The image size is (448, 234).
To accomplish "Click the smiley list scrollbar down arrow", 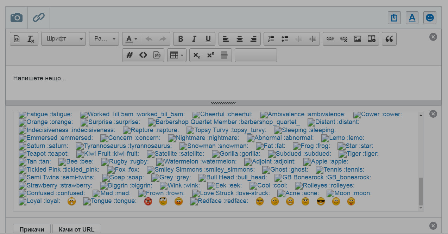I will pyautogui.click(x=421, y=208).
